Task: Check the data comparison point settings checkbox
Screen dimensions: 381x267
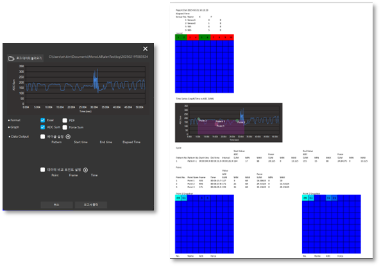Action: coord(43,169)
